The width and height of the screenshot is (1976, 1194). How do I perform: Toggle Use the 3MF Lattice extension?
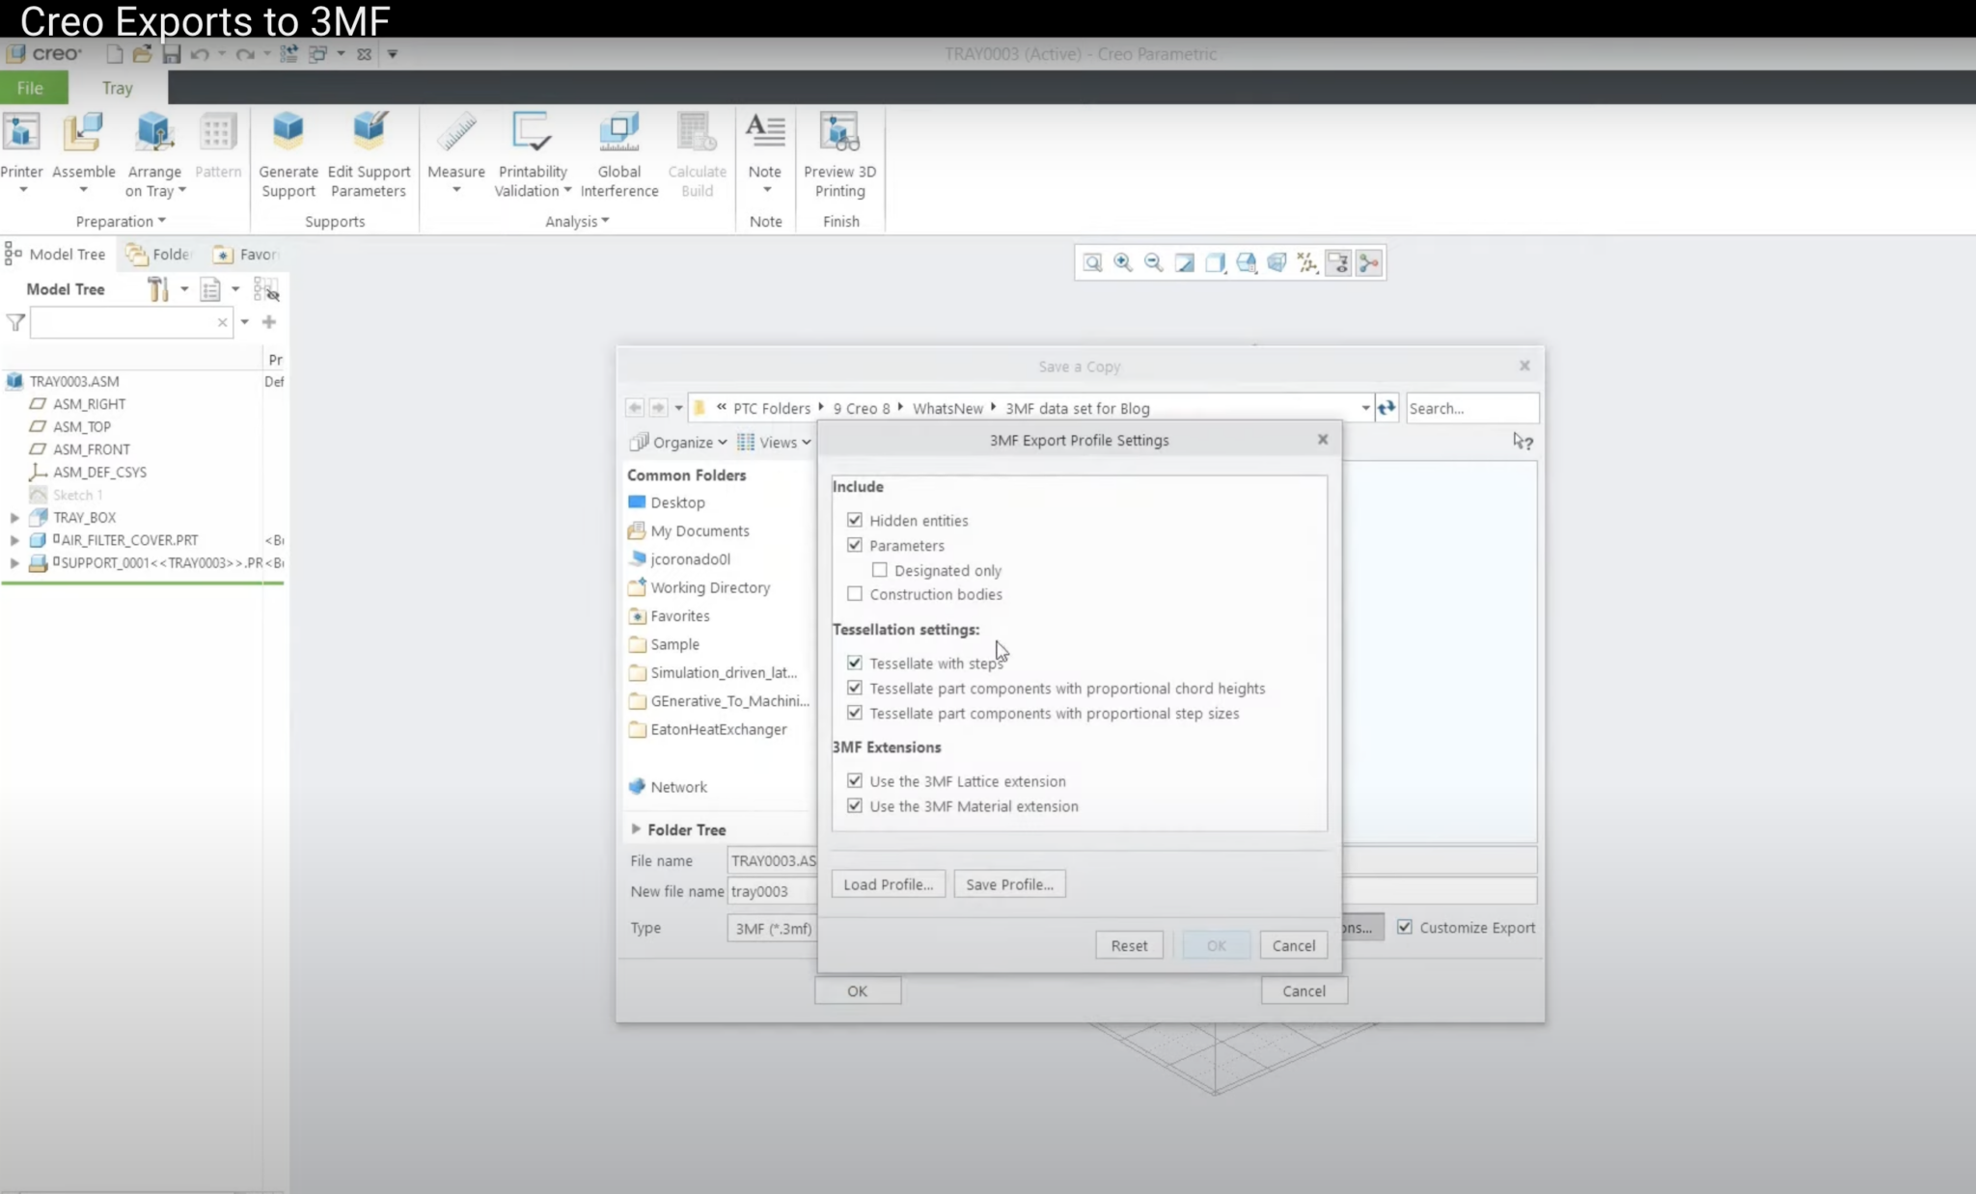click(855, 780)
